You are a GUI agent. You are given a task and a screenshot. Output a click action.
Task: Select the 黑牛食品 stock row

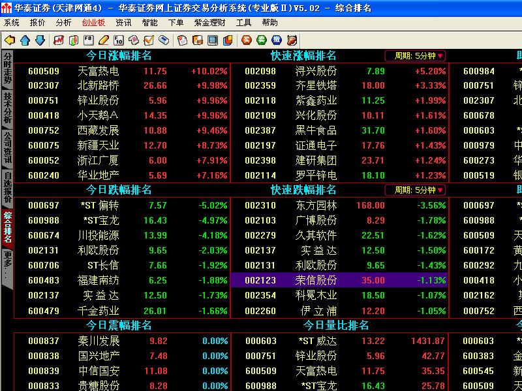pos(339,130)
